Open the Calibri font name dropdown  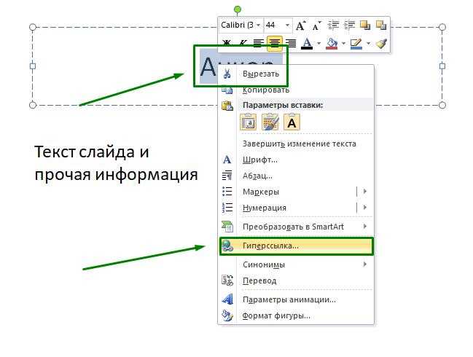(x=259, y=25)
